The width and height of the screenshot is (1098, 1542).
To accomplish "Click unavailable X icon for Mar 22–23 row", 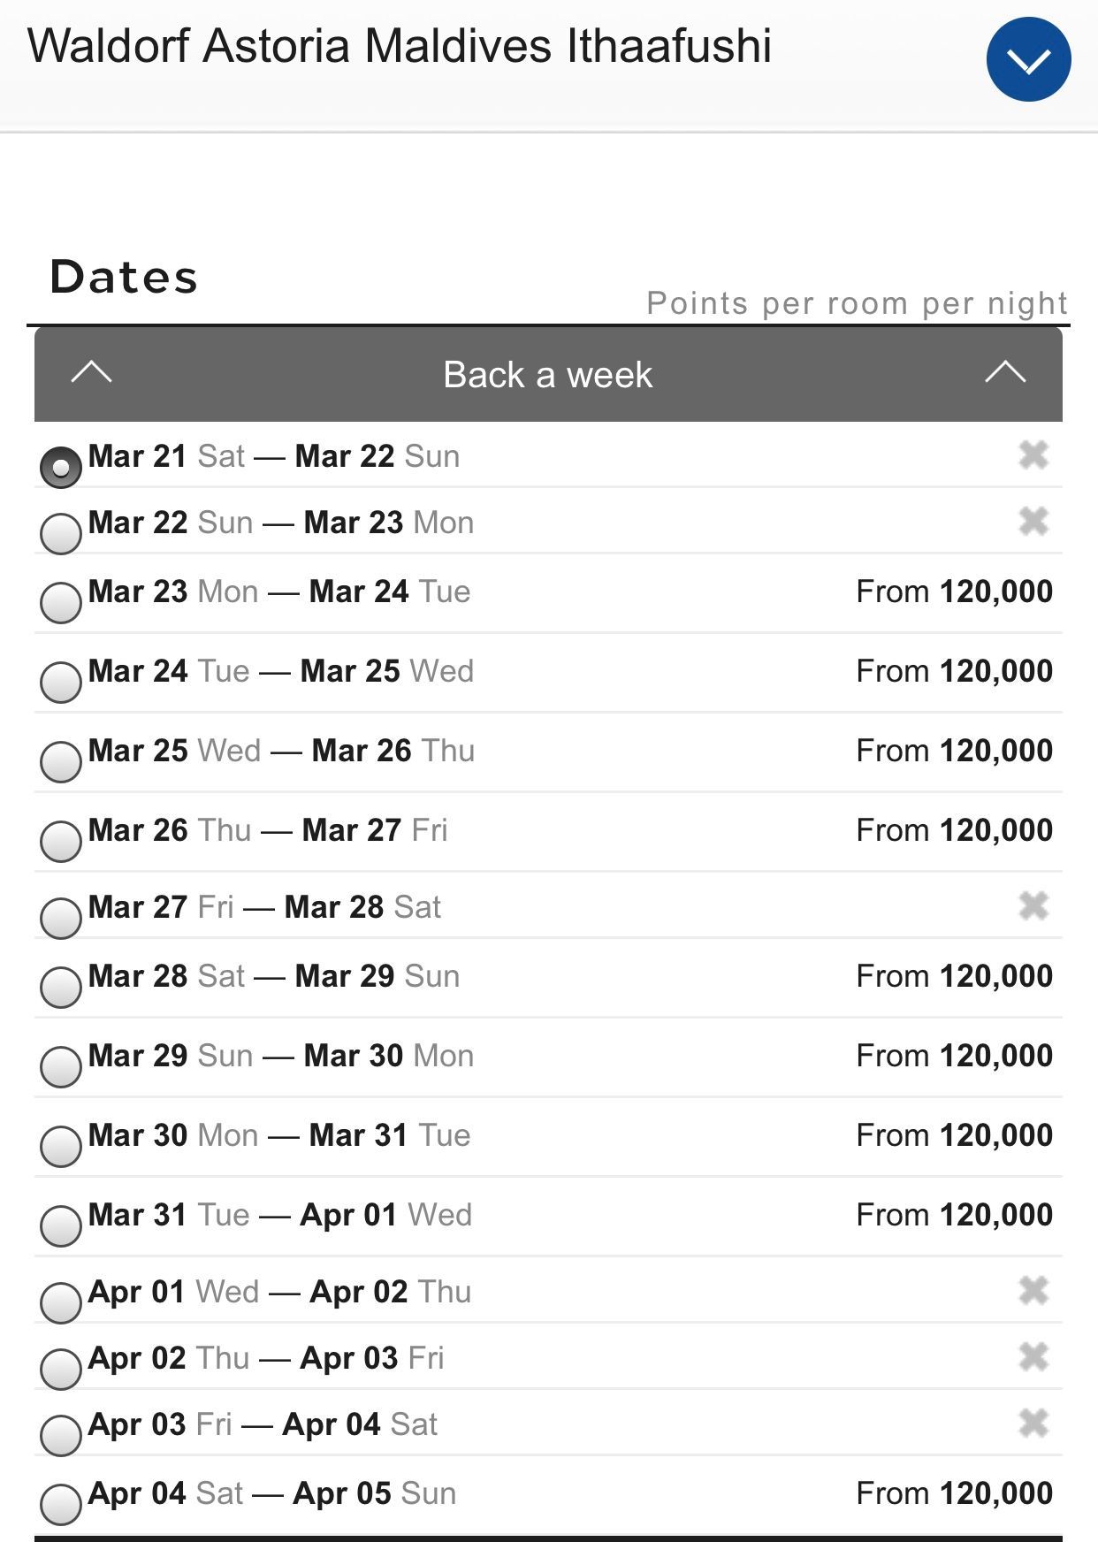I will pyautogui.click(x=1033, y=522).
